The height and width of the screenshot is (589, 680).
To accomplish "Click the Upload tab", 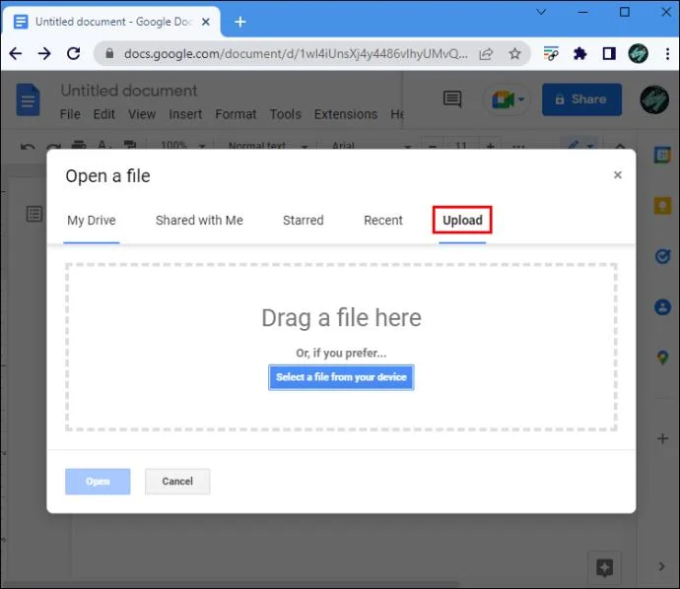I will [462, 221].
